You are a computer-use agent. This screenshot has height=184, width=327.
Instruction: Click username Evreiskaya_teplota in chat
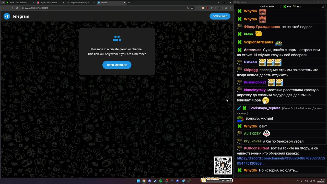(264, 108)
